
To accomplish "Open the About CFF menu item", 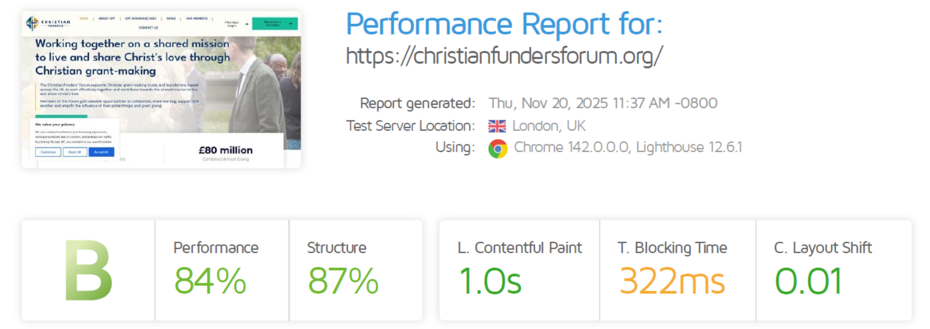I will pos(107,19).
